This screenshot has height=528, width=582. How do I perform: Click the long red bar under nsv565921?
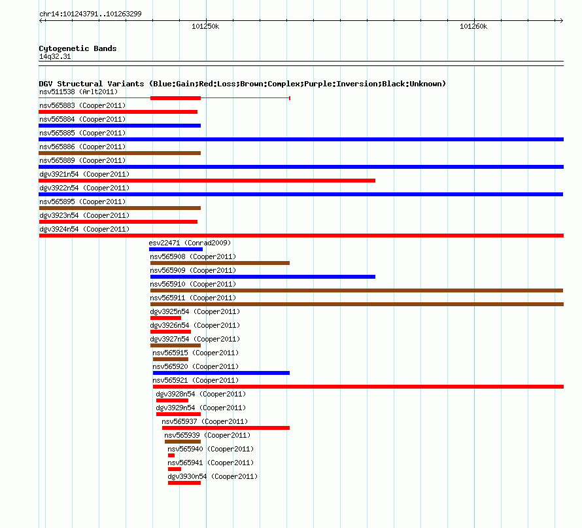pos(358,387)
